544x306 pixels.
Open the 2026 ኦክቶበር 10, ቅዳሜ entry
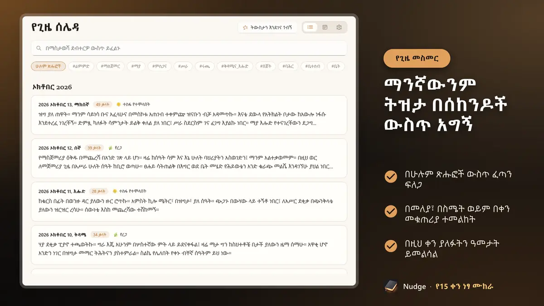(189, 245)
